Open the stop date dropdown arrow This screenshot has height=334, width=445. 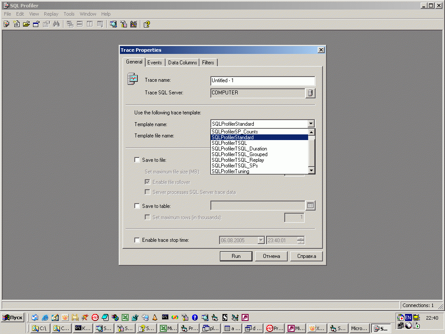[x=261, y=240]
